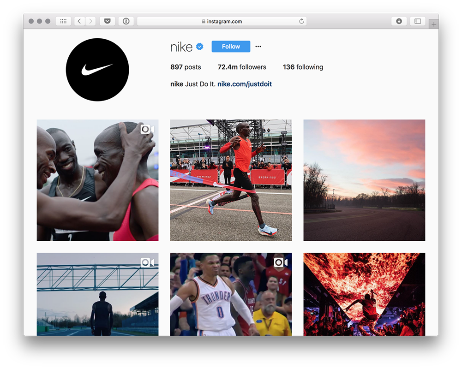The height and width of the screenshot is (369, 462).
Task: Open the fiery red stage performance post
Action: pos(364,294)
